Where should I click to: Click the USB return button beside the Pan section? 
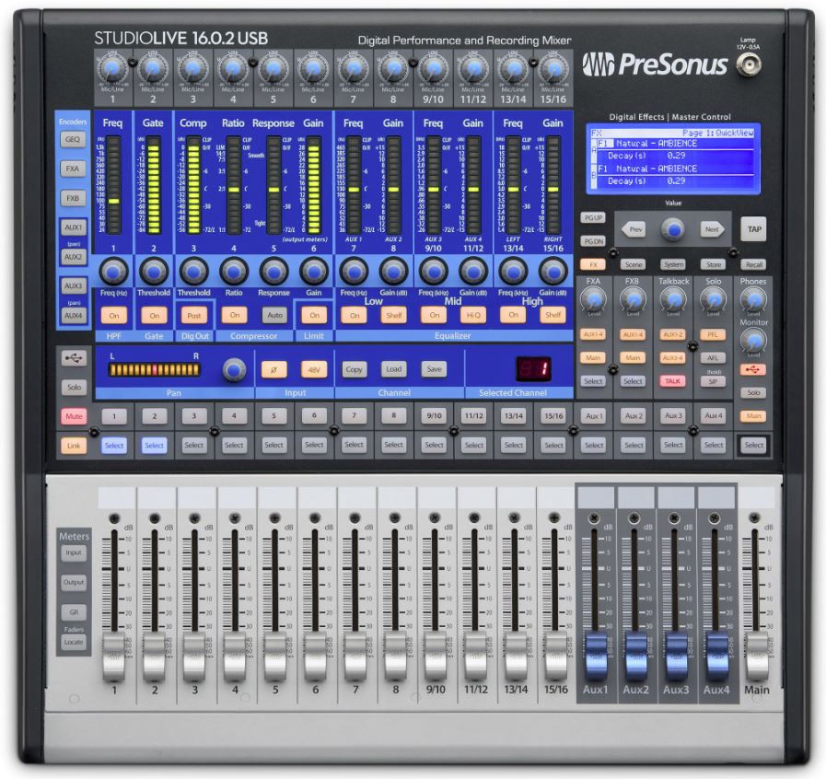pos(74,359)
